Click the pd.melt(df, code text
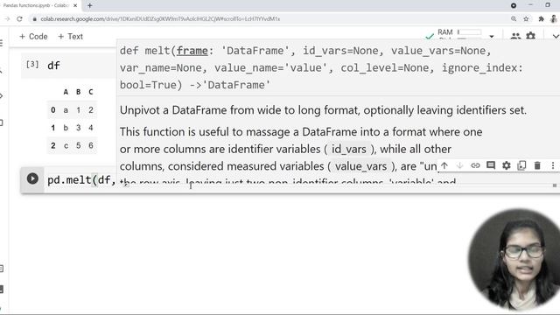This screenshot has width=560, height=315. pos(81,180)
